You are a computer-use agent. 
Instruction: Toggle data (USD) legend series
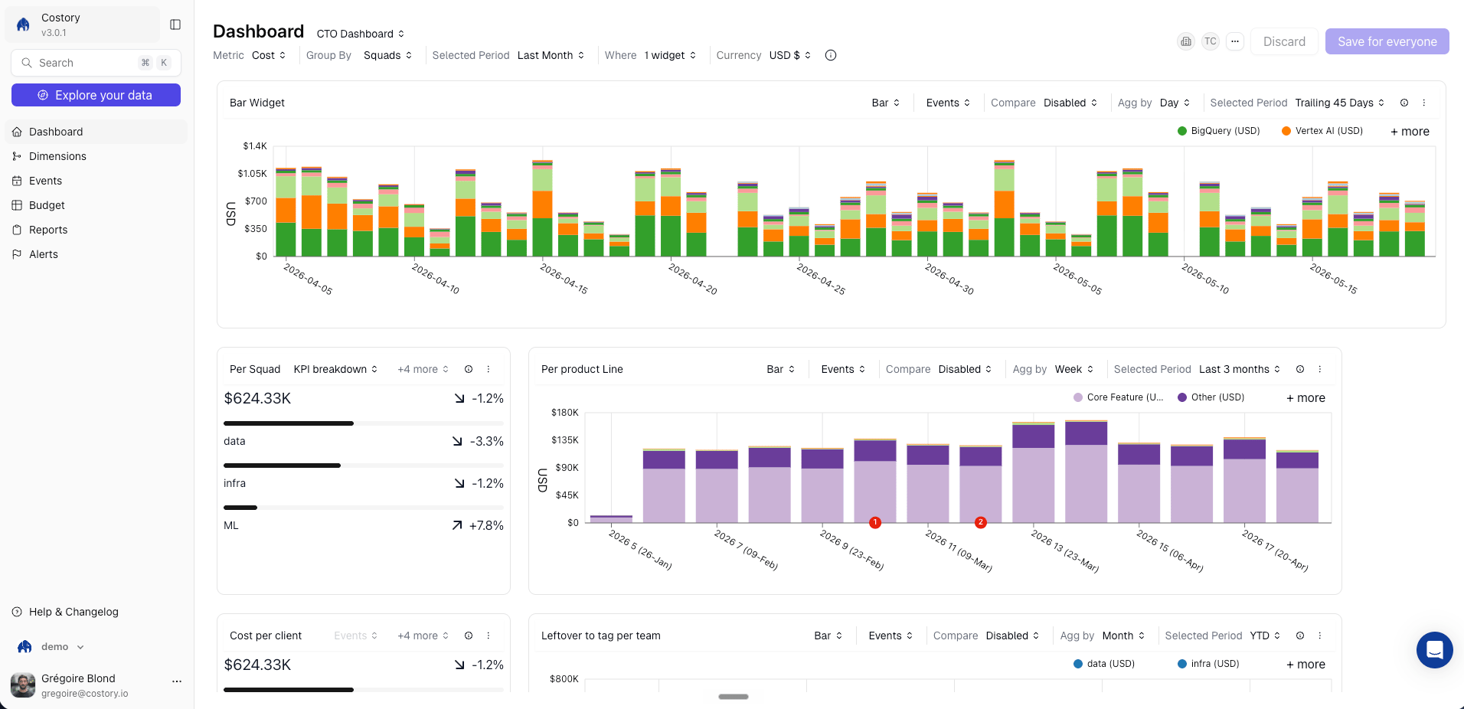coord(1104,664)
